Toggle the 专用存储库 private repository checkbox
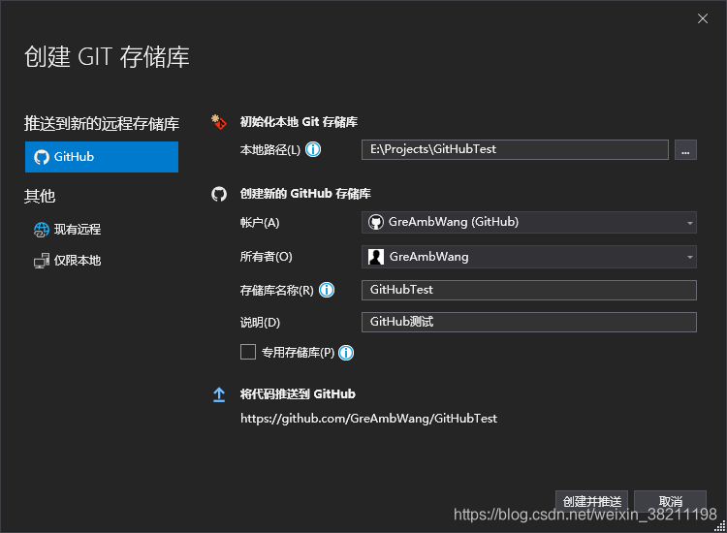 click(248, 352)
